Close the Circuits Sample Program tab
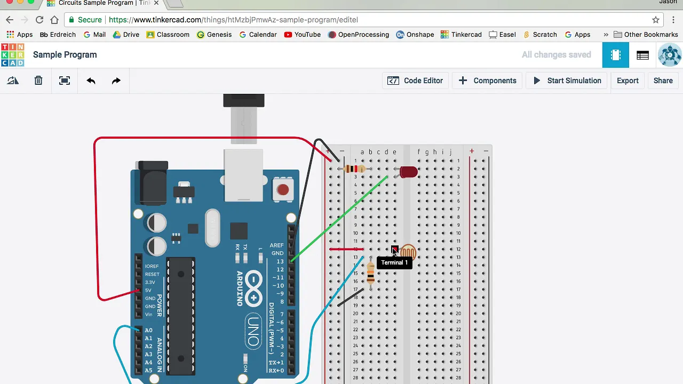The height and width of the screenshot is (384, 683). click(x=156, y=3)
